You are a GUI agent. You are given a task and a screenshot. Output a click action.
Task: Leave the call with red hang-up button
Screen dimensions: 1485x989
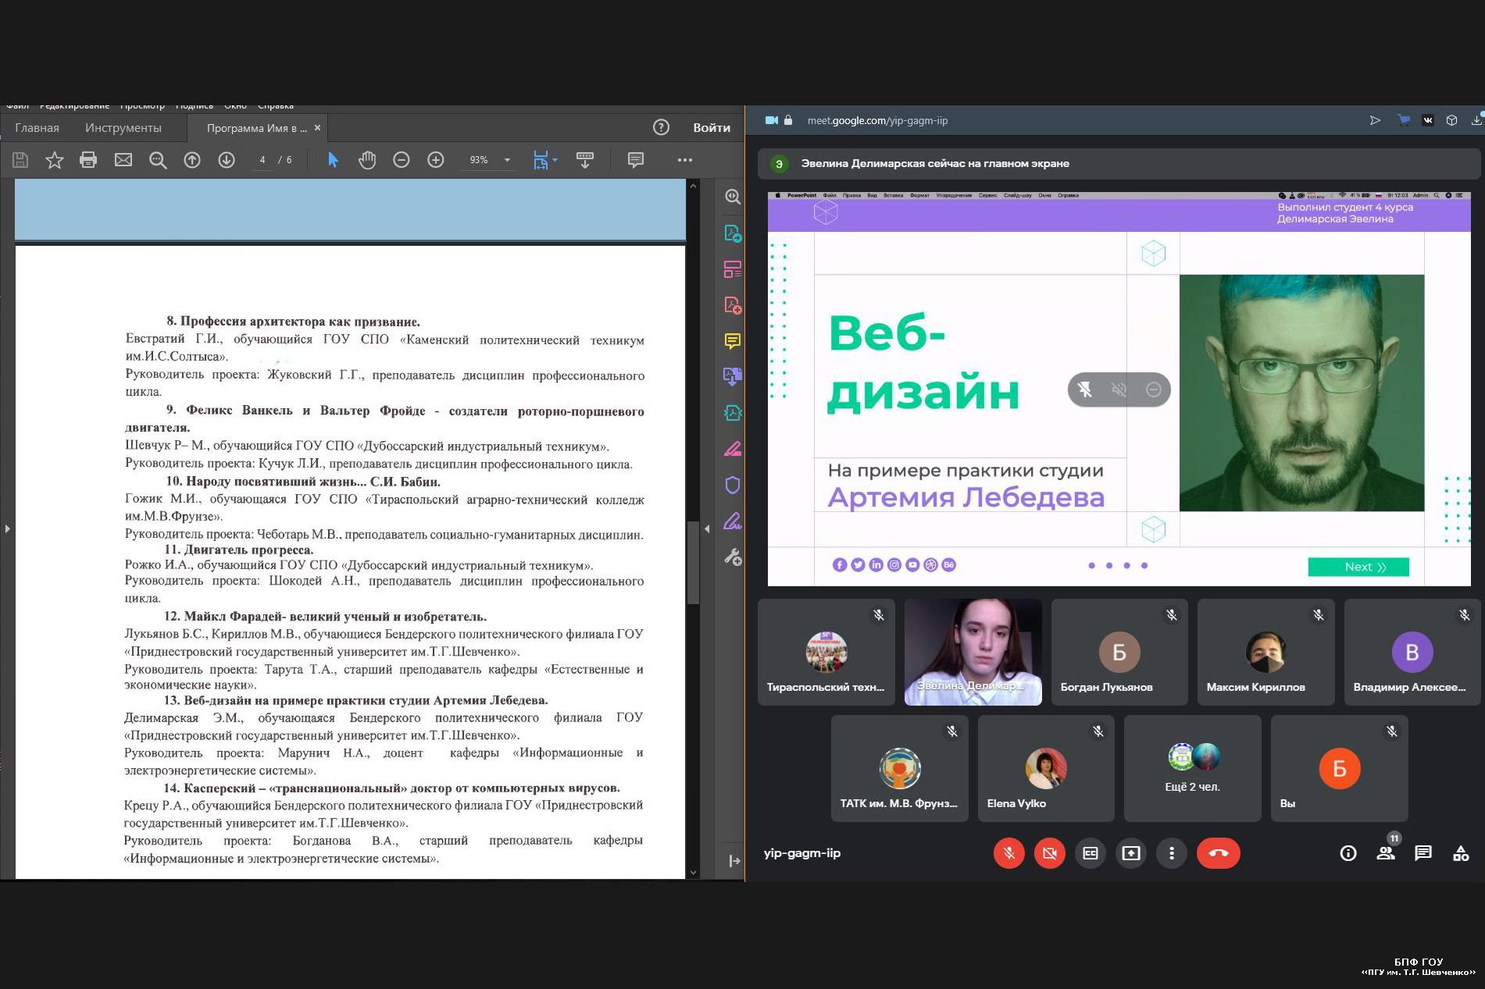click(x=1219, y=853)
